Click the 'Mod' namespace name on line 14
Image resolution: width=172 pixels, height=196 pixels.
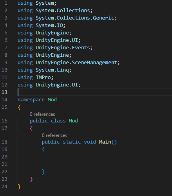[x=52, y=100]
